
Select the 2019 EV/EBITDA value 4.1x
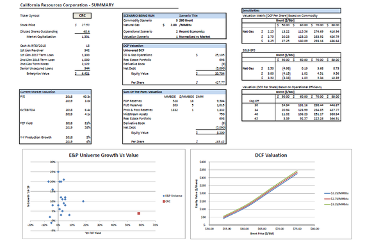pos(87,114)
